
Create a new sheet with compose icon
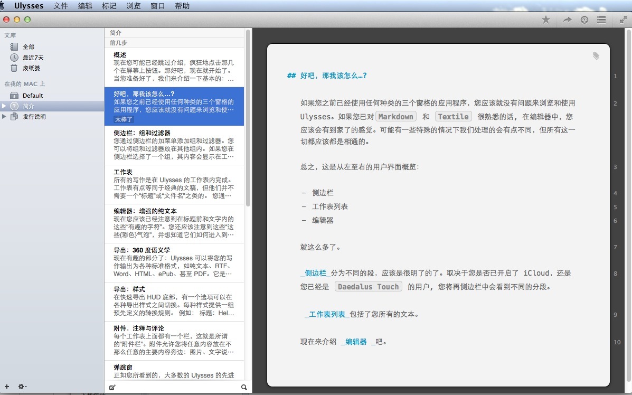click(112, 387)
